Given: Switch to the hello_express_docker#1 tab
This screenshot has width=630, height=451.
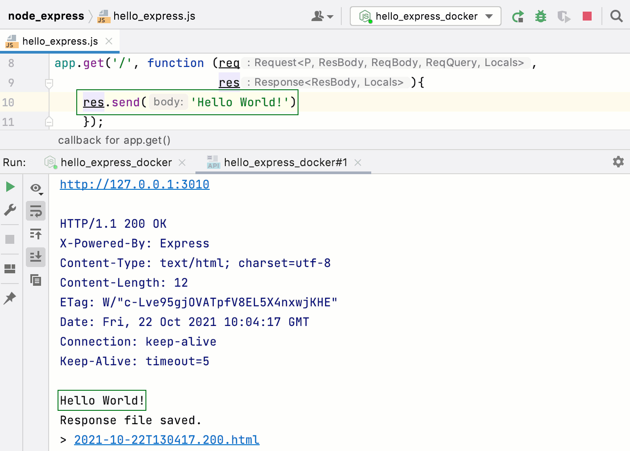Looking at the screenshot, I should 286,162.
